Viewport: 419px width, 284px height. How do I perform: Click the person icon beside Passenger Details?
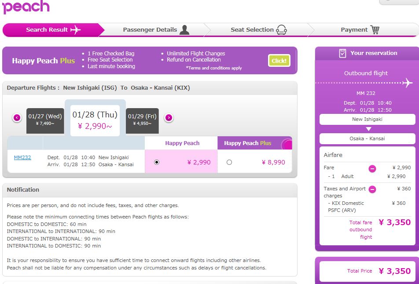click(x=184, y=30)
